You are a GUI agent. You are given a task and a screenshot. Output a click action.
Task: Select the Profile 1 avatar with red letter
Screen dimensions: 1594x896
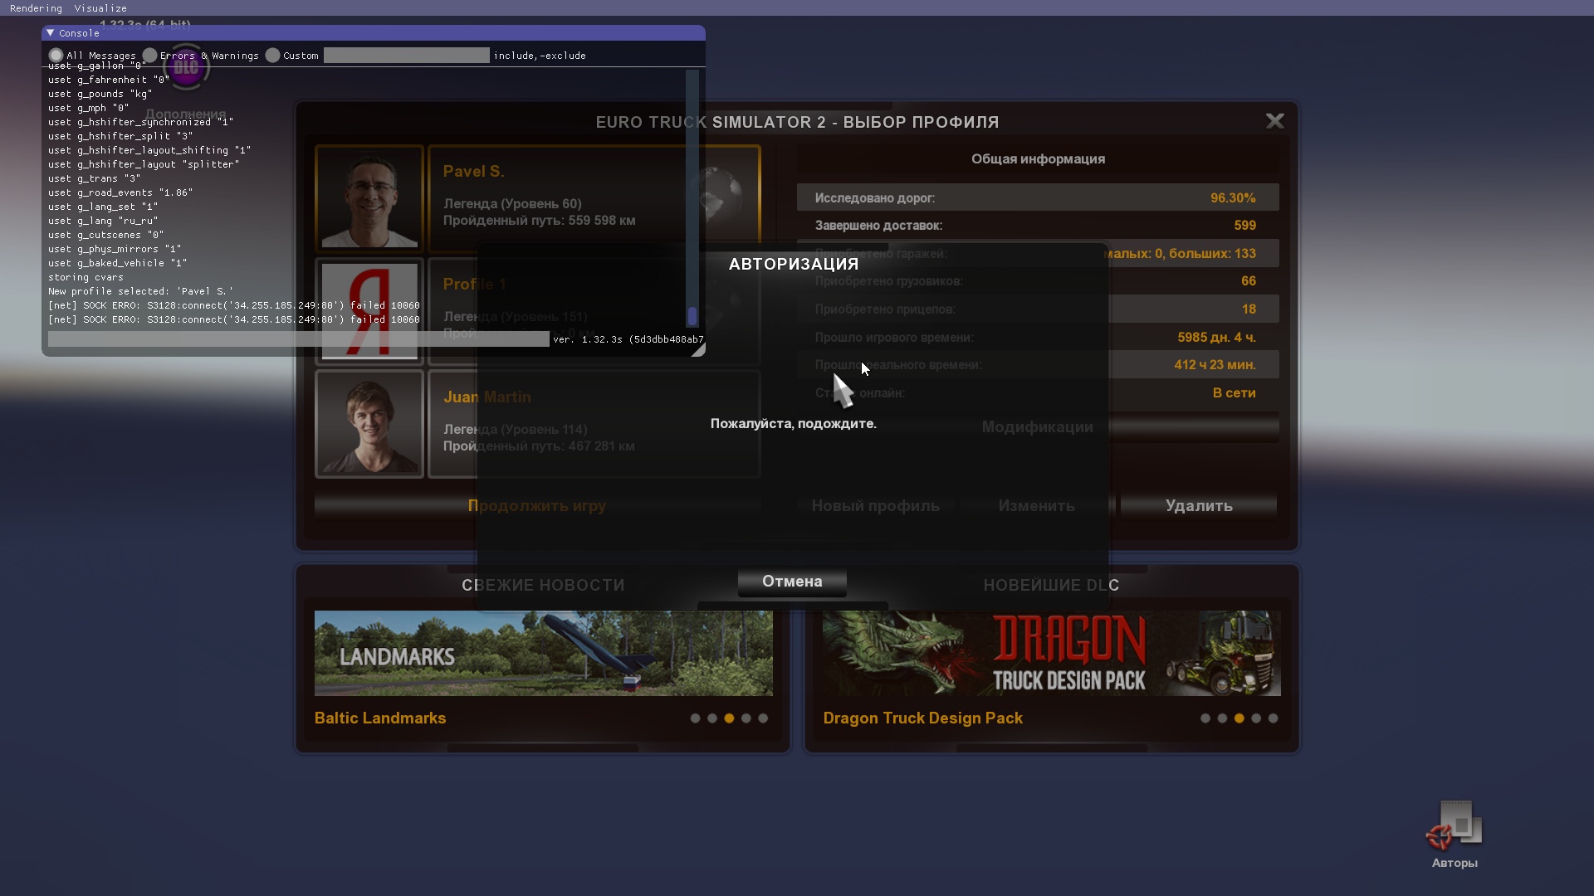tap(369, 311)
